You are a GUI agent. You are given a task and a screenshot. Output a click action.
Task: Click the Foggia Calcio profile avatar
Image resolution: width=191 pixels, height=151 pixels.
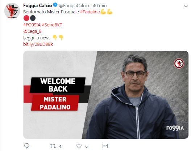[12, 11]
